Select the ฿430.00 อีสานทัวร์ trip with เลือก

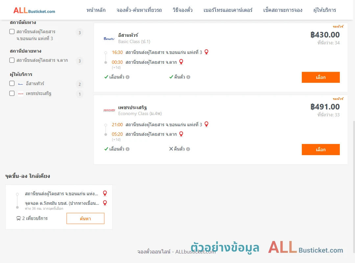[320, 77]
